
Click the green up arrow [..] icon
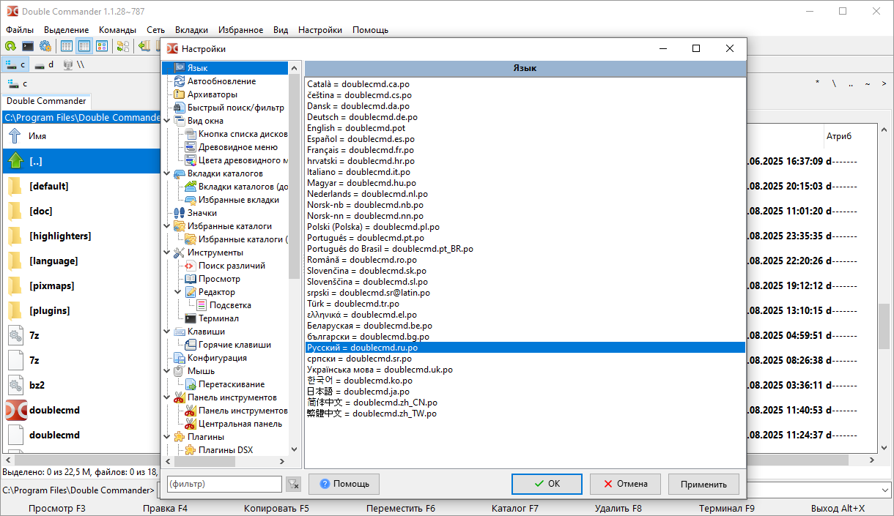16,161
